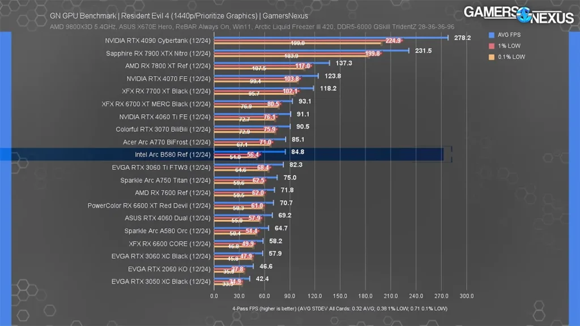Select the 'XFX RX 6600 CORE (12/24)' label
Screen dimensions: 580x326
[170, 244]
